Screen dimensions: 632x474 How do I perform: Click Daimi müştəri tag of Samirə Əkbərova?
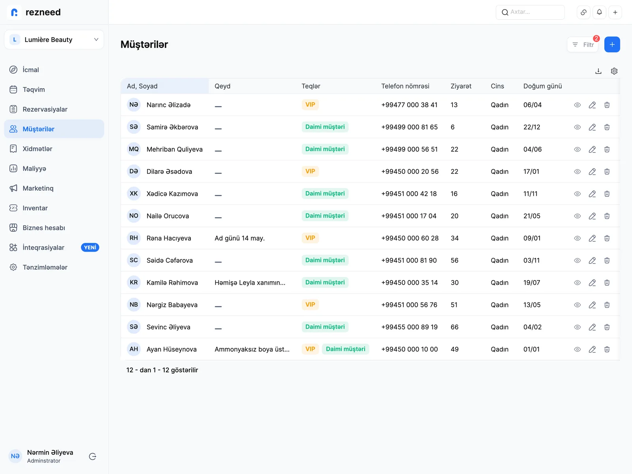pyautogui.click(x=325, y=127)
